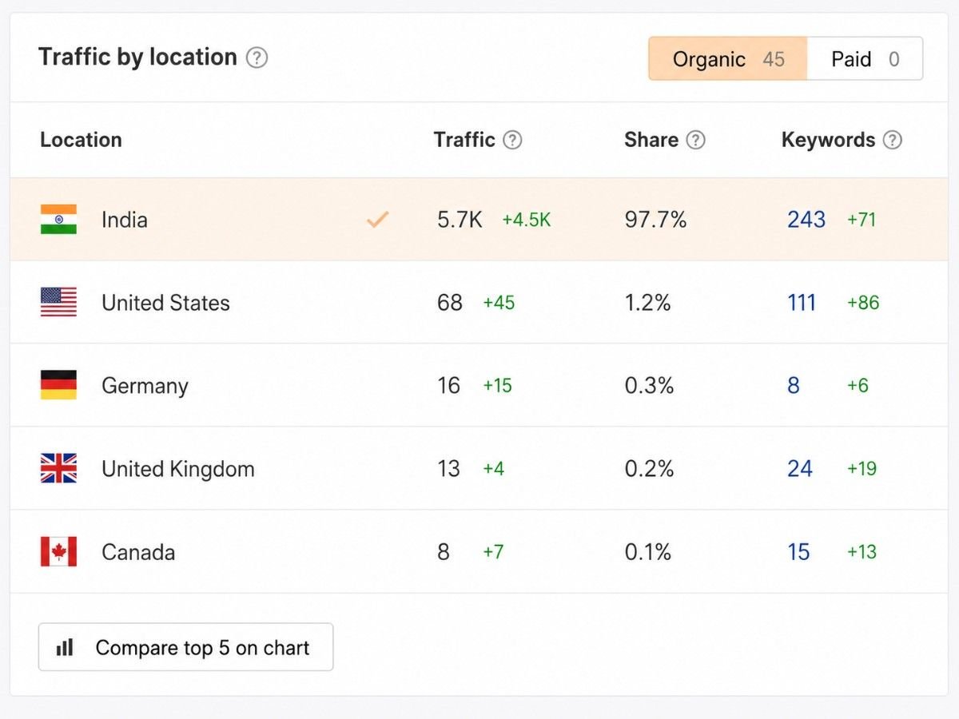Image resolution: width=959 pixels, height=719 pixels.
Task: Click India traffic value 5.7K
Action: pos(460,220)
